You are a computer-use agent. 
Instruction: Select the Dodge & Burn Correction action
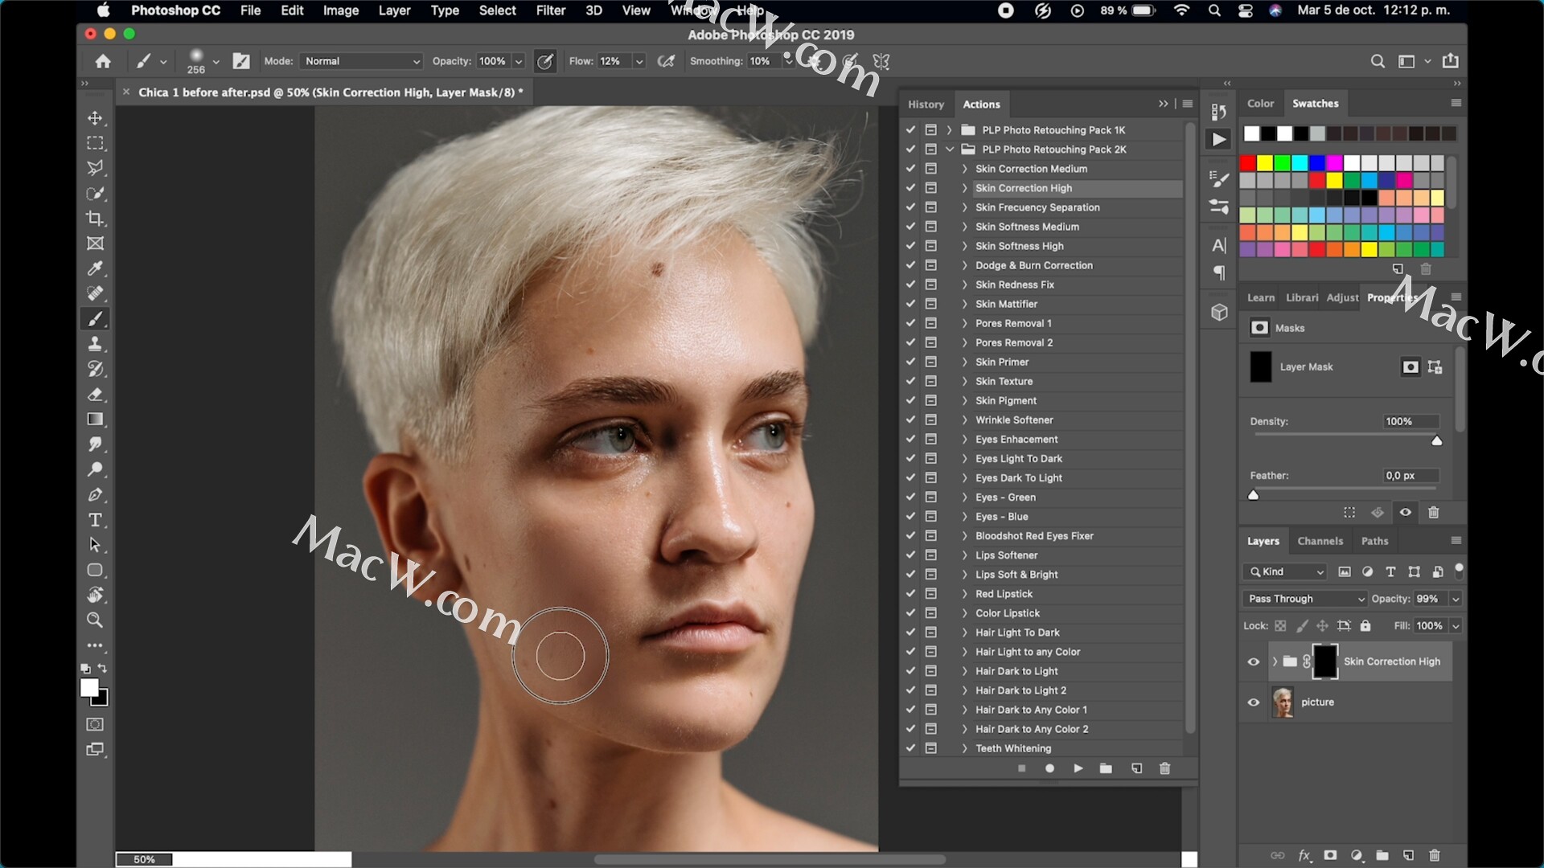click(1033, 265)
